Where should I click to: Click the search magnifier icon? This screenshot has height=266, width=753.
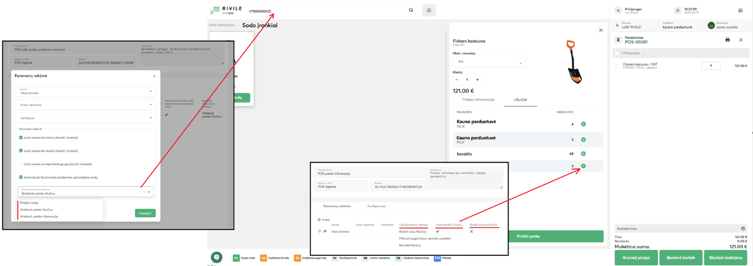click(x=411, y=10)
